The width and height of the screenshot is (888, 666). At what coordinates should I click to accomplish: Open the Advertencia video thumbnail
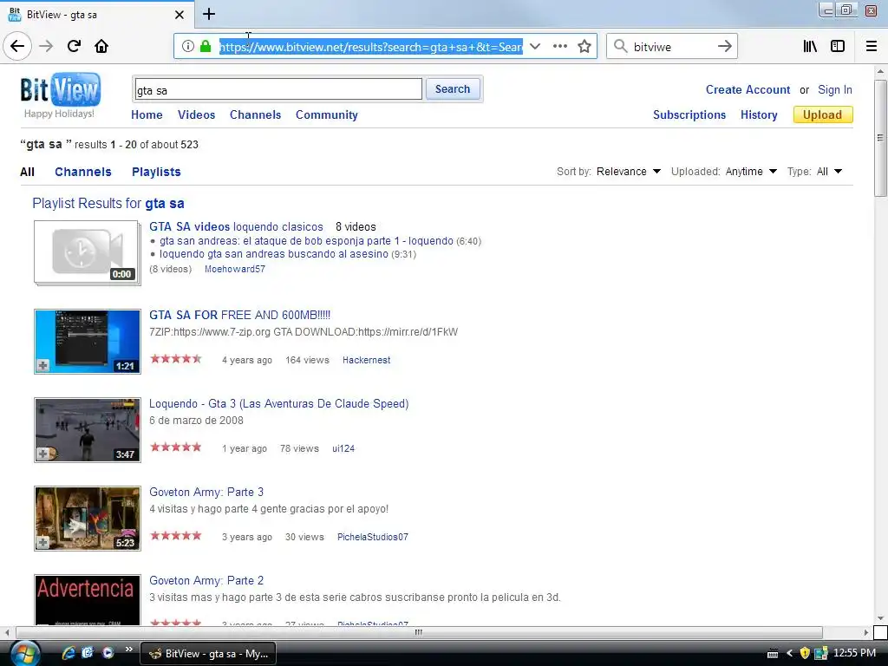[88, 600]
